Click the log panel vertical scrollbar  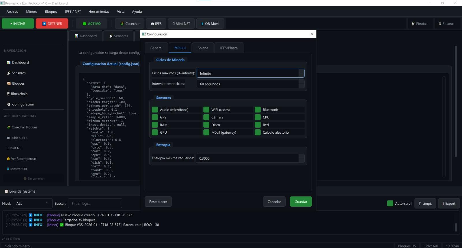[456, 227]
